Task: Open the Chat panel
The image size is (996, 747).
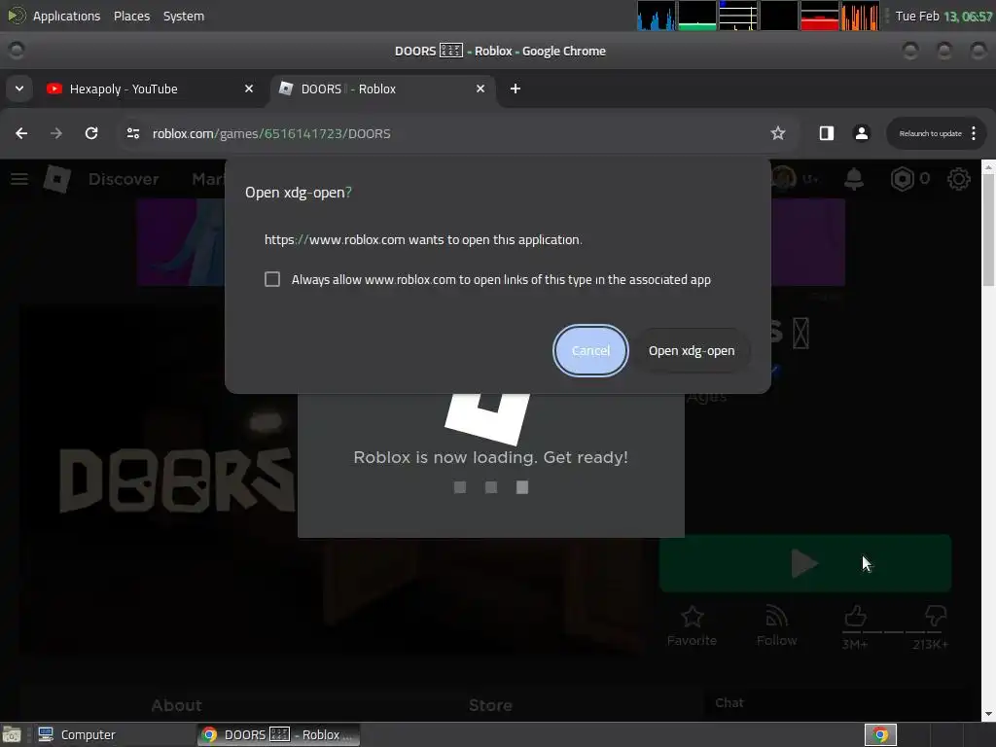Action: point(729,703)
